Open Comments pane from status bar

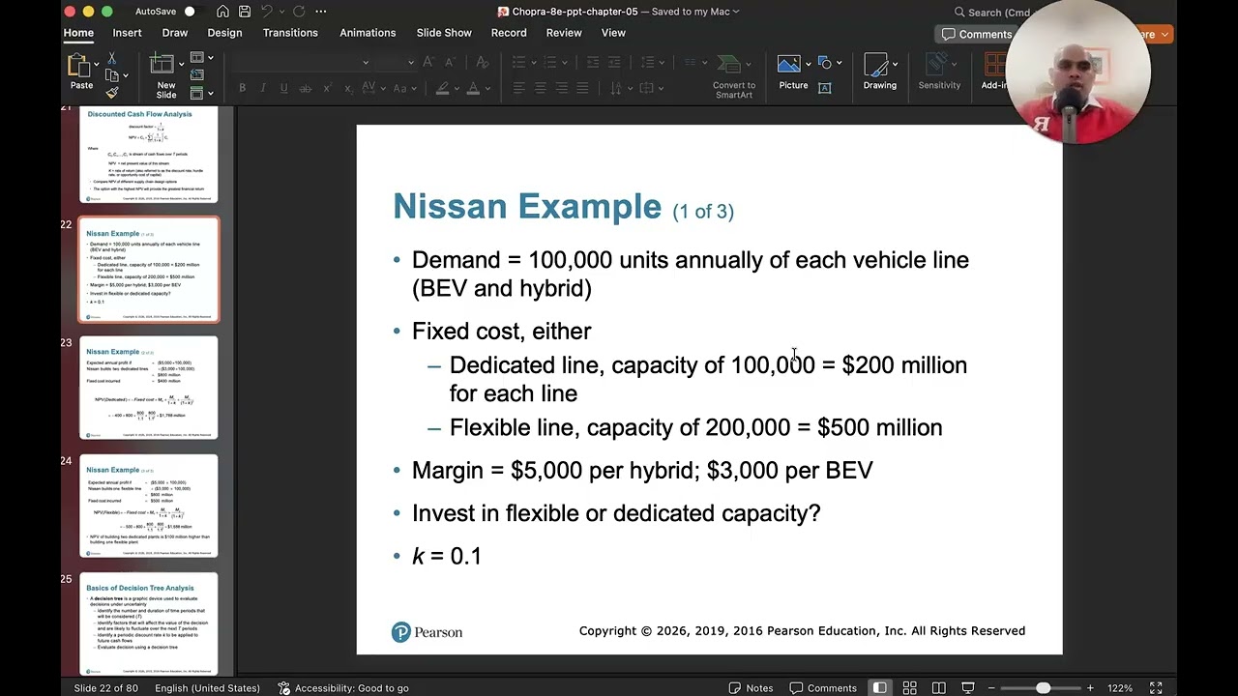click(823, 688)
